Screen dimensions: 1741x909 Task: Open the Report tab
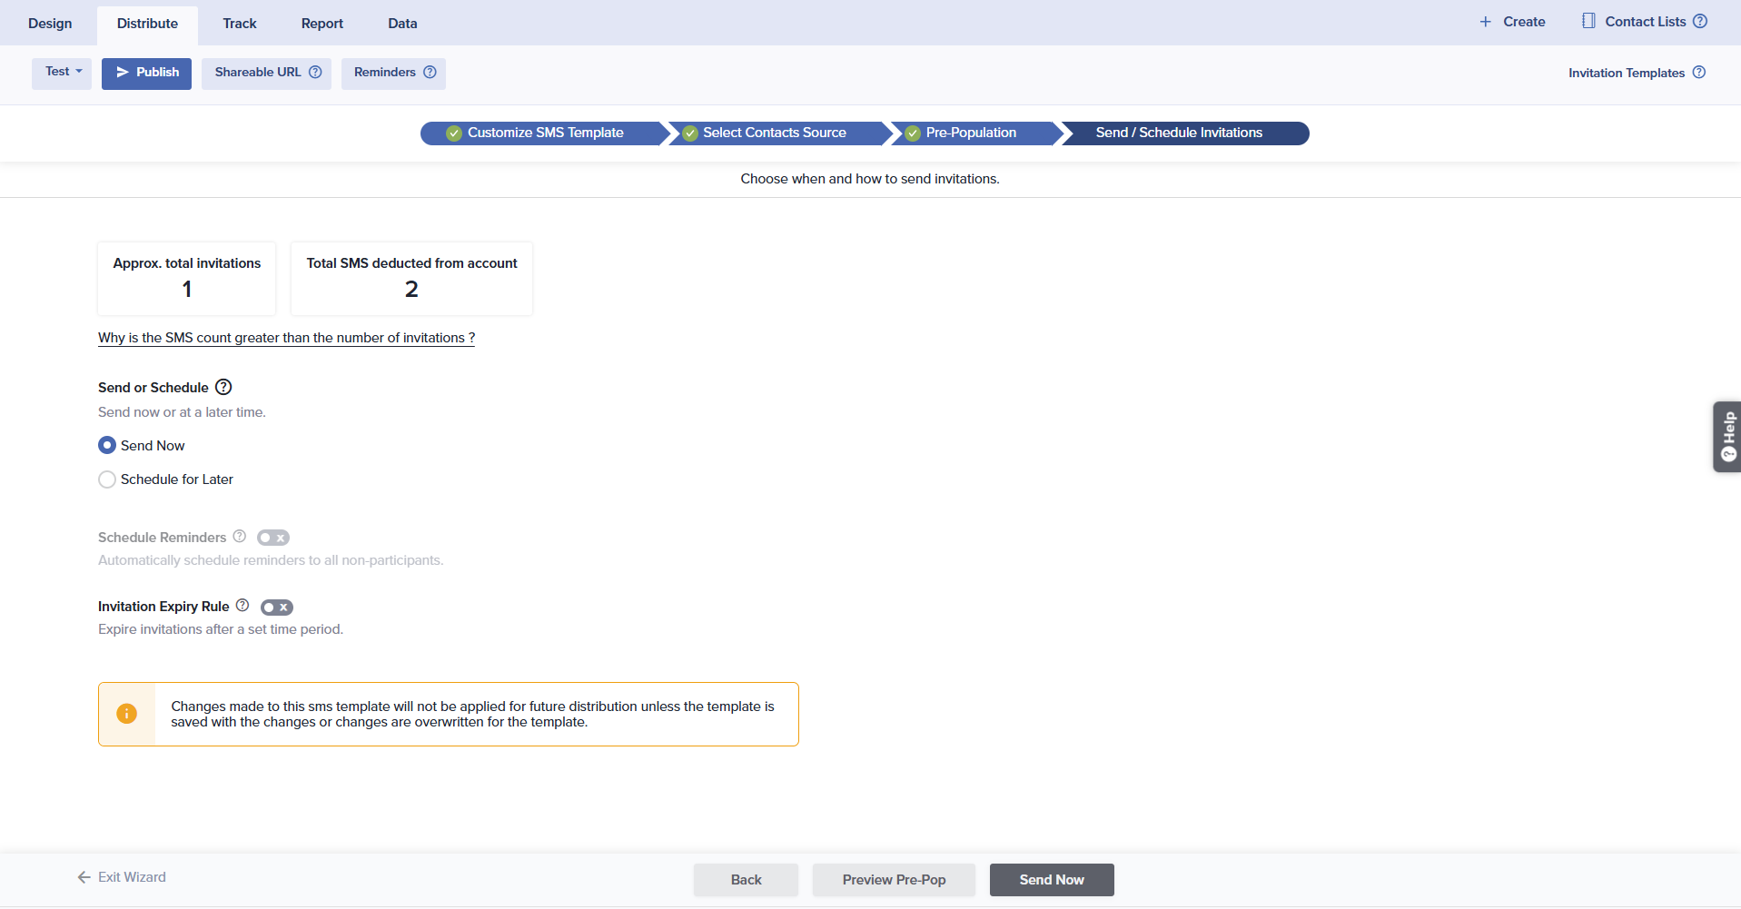[321, 24]
